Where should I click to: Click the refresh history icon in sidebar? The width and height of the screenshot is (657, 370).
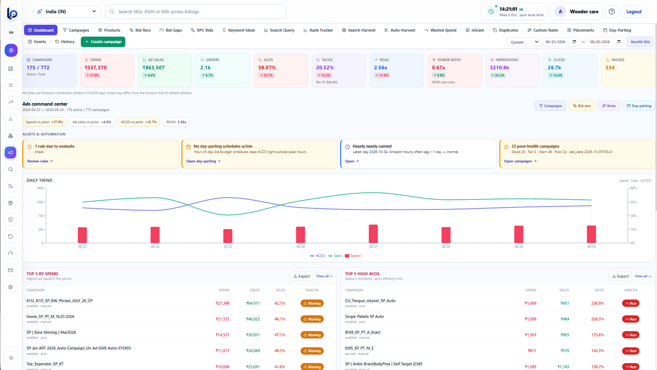(11, 237)
